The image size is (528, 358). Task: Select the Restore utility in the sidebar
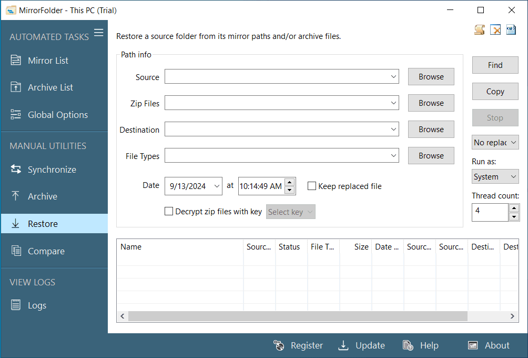54,224
